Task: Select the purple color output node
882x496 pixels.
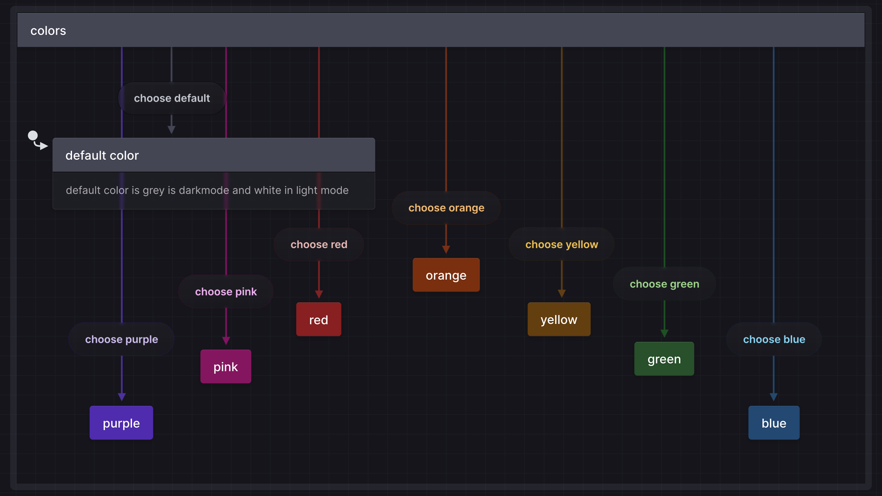Action: click(x=122, y=423)
